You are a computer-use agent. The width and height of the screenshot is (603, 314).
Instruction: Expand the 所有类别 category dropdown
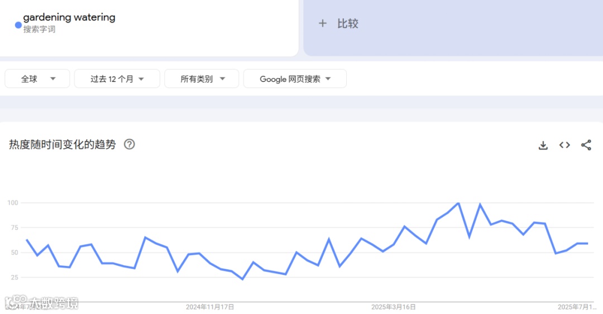202,79
